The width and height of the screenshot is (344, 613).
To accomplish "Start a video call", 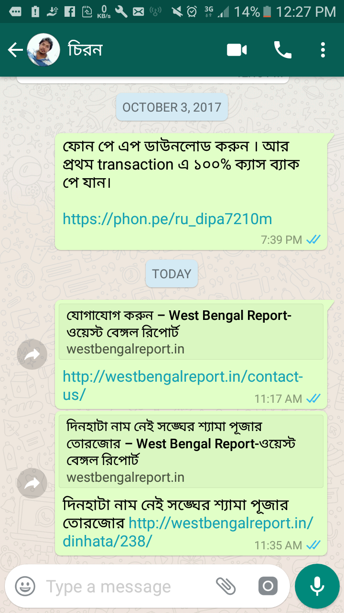I will point(237,50).
